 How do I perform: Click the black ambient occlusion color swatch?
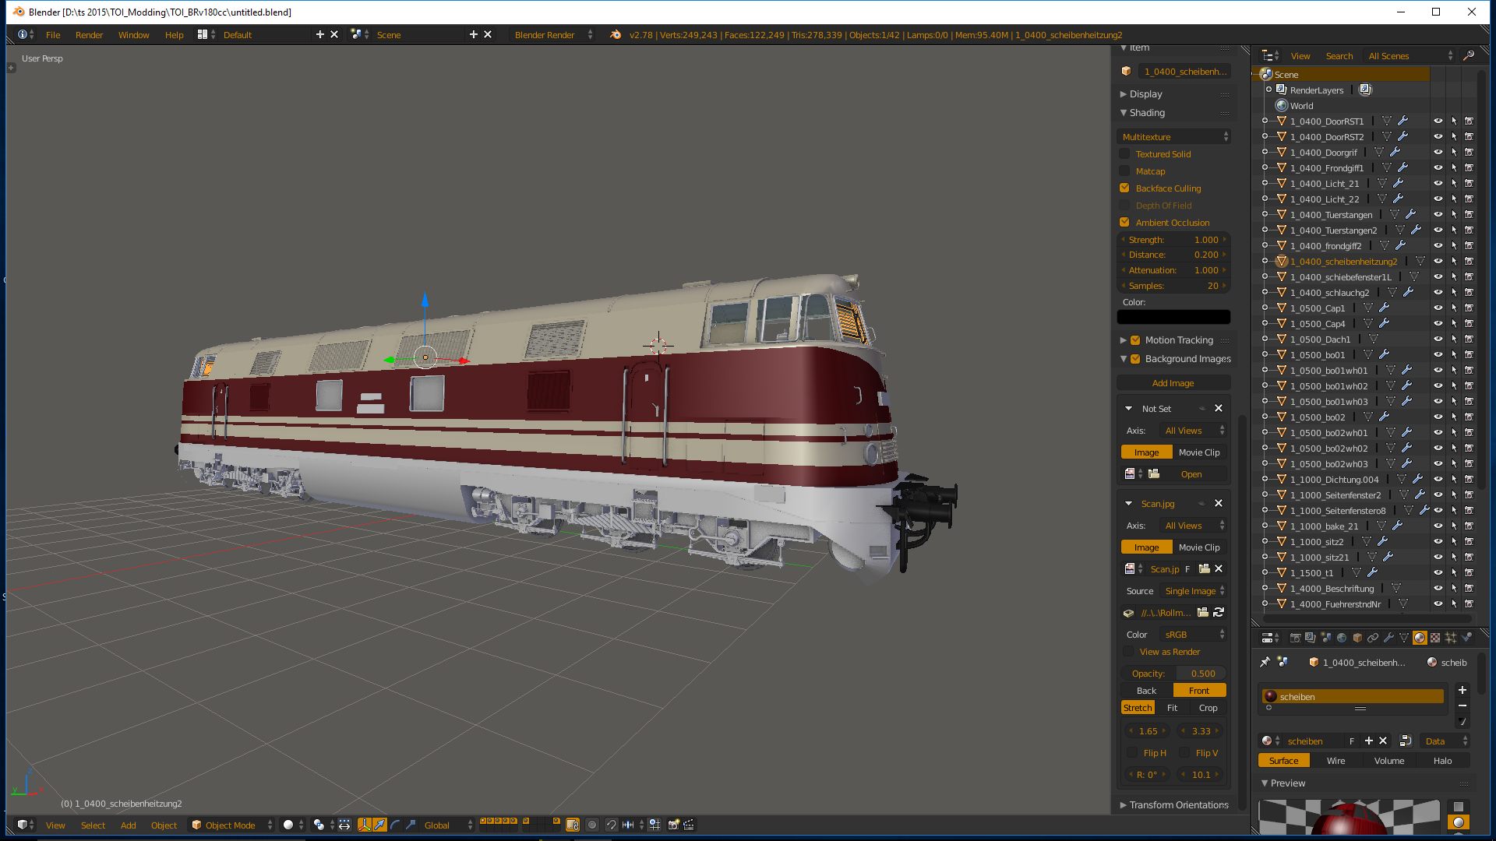click(1173, 317)
